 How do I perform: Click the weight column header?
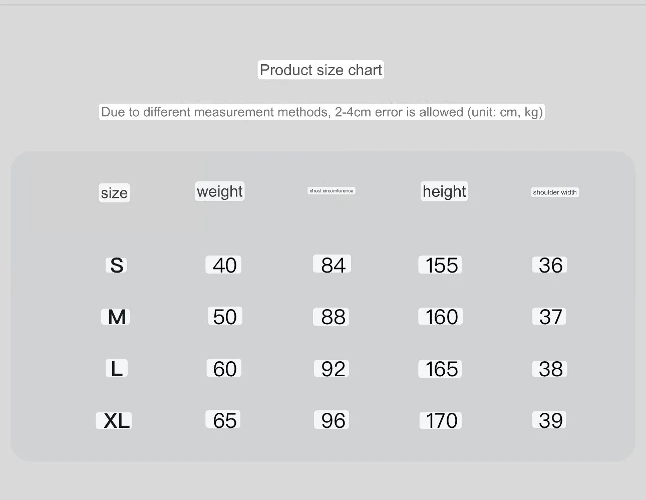(220, 191)
